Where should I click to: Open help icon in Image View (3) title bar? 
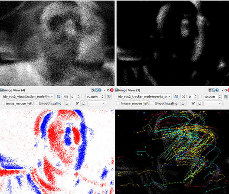tap(217, 91)
